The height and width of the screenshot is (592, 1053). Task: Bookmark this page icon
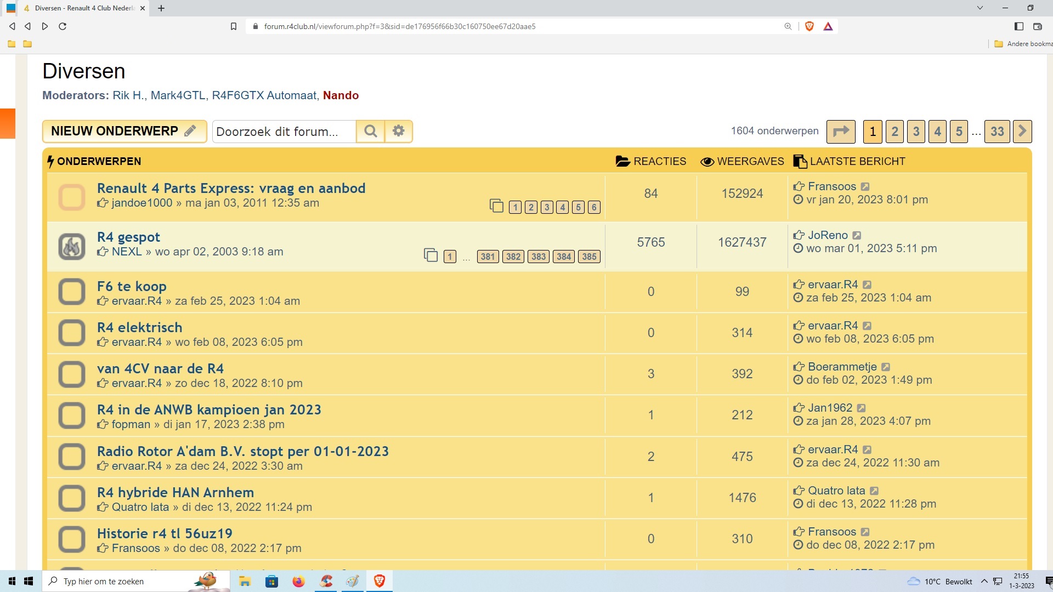234,26
